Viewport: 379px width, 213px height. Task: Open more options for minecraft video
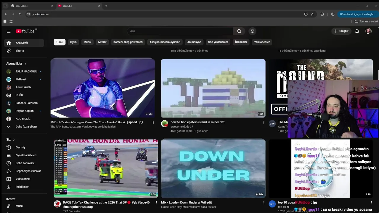point(264,122)
